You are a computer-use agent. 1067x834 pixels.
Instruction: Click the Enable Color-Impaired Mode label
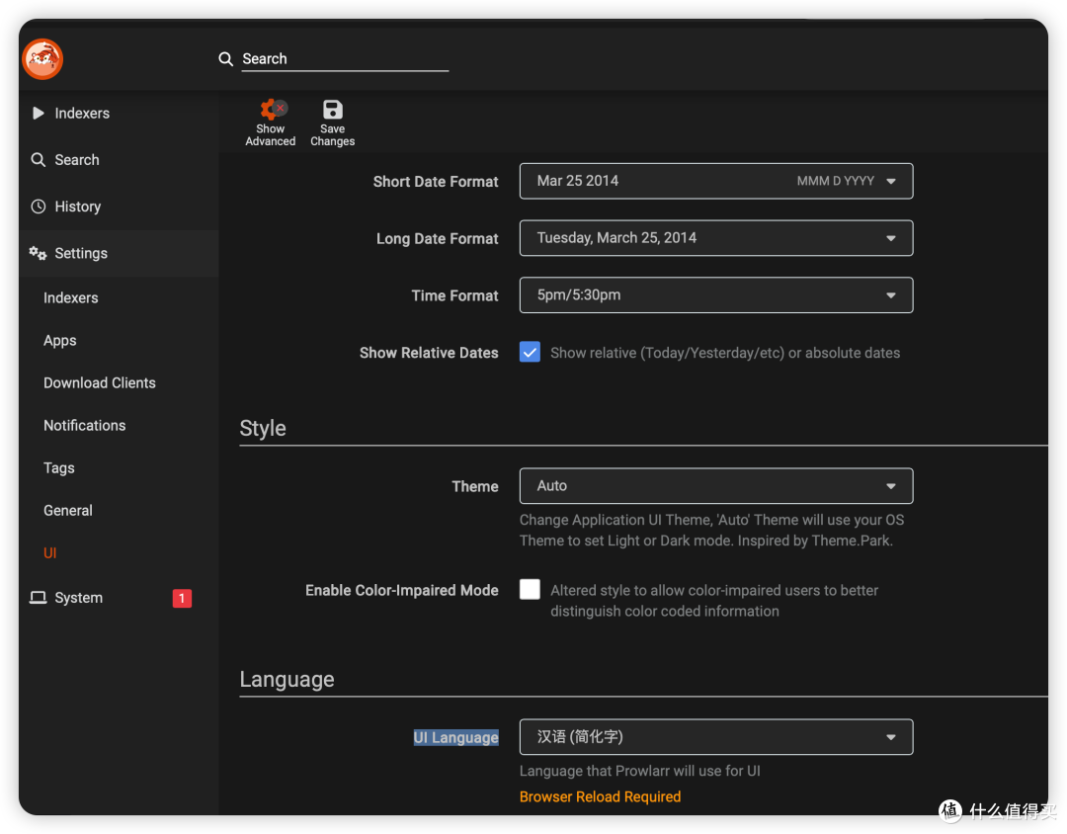tap(401, 590)
